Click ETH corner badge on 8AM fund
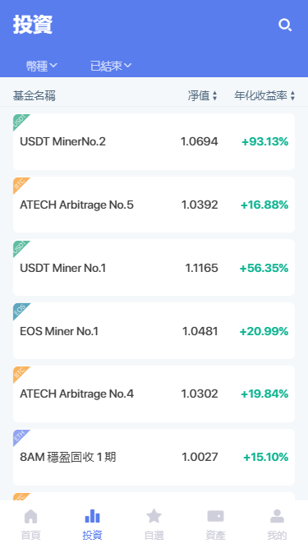 [20, 436]
